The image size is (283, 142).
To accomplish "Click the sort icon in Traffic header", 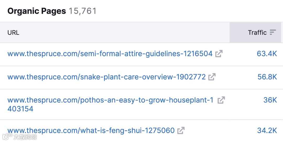I will coord(273,32).
